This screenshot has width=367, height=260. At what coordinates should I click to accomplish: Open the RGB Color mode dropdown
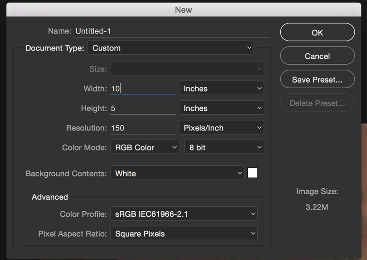pos(145,147)
